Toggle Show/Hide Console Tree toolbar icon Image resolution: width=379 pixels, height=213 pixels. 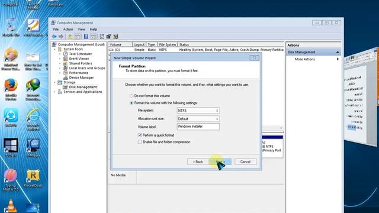pos(78,37)
